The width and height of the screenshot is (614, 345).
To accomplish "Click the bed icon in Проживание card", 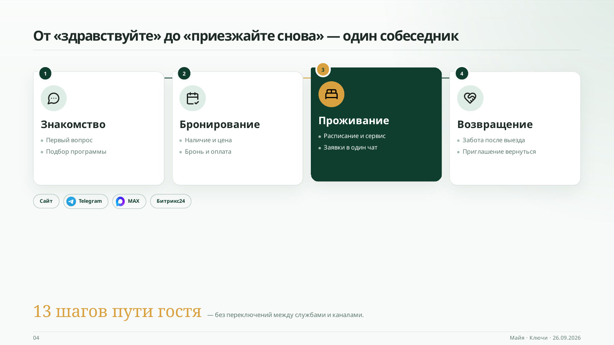I will (x=332, y=94).
